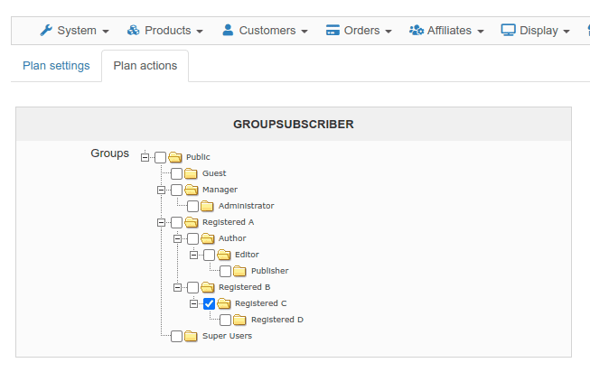The height and width of the screenshot is (372, 590).
Task: Open the Affiliates dropdown menu
Action: click(446, 30)
